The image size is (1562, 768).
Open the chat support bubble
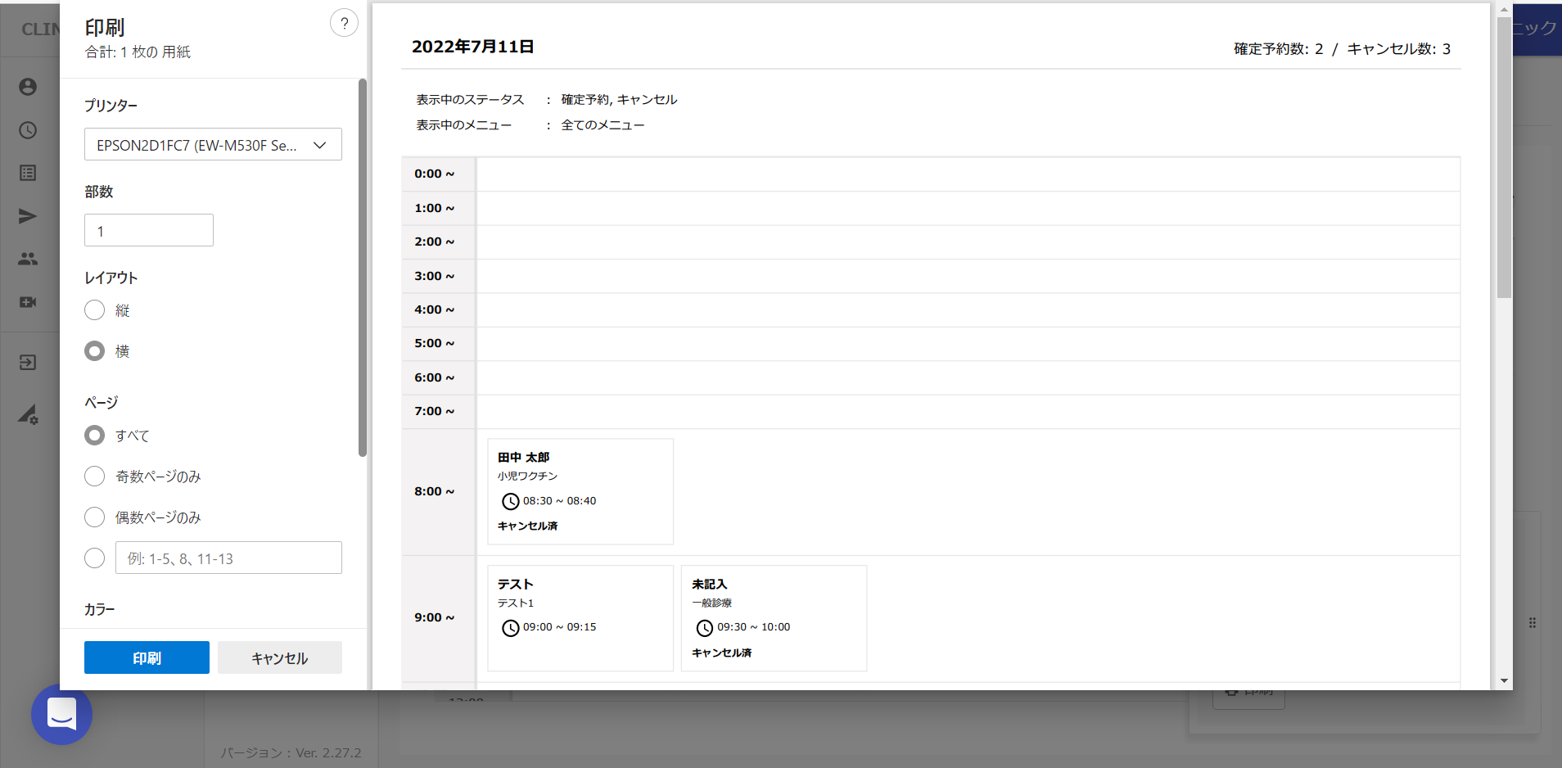tap(61, 714)
